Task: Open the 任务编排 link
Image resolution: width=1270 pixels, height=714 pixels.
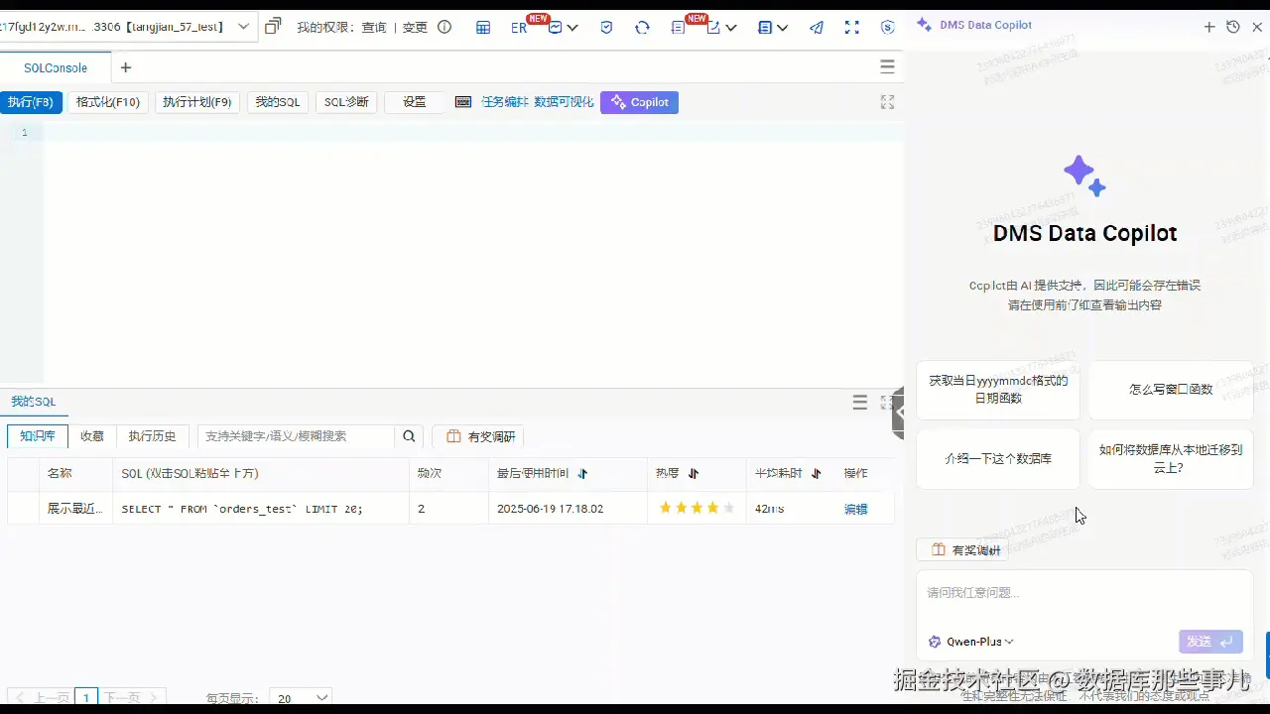Action: click(505, 102)
